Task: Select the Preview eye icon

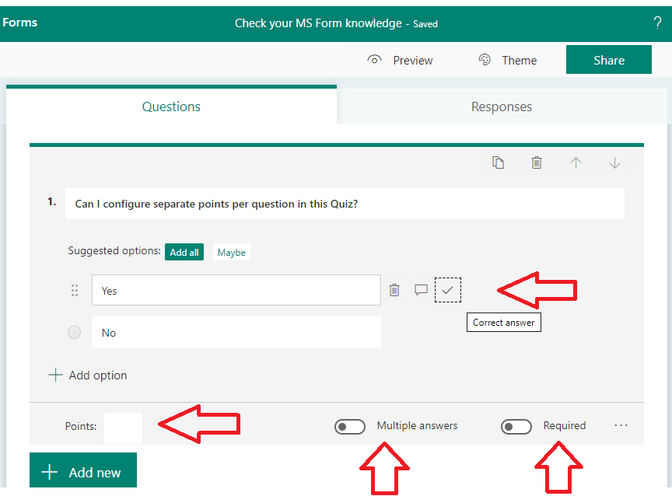Action: click(374, 59)
